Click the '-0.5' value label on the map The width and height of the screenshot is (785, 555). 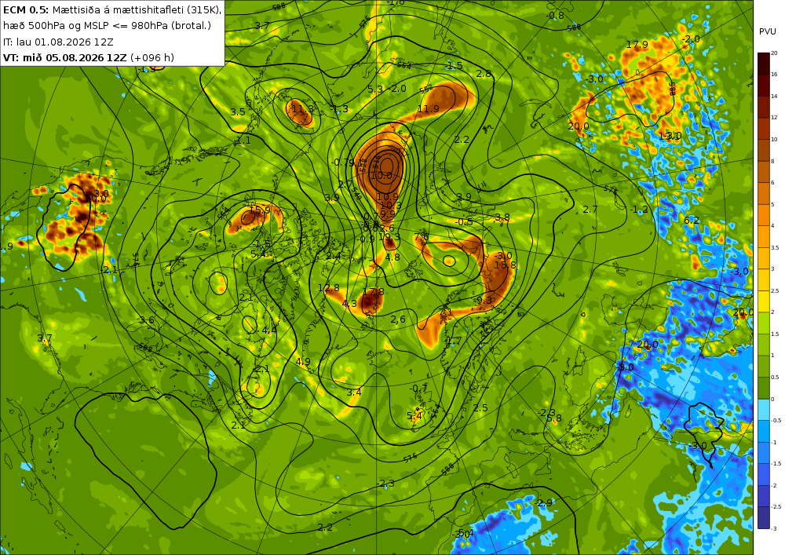click(464, 221)
